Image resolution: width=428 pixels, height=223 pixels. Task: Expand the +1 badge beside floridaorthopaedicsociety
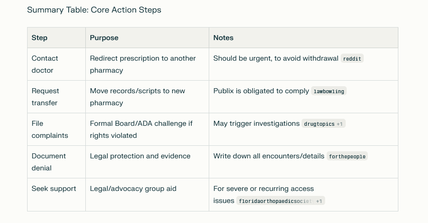click(320, 201)
